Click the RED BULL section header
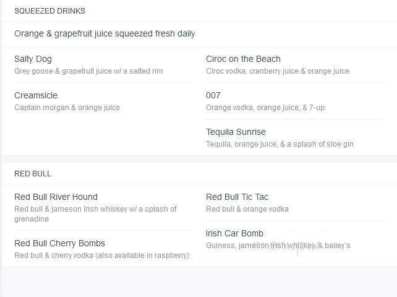 tap(33, 174)
